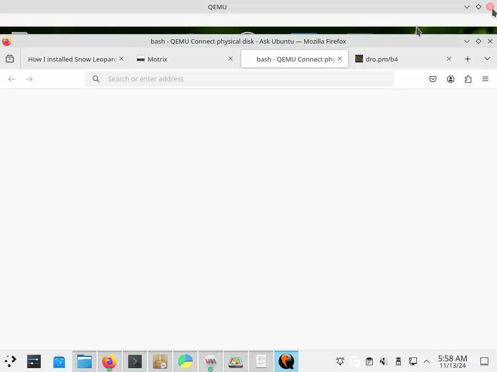The height and width of the screenshot is (372, 497).
Task: Close the Snow Leopard tab
Action: point(121,59)
